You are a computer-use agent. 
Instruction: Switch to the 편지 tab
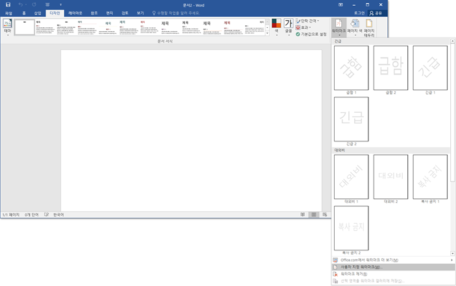pyautogui.click(x=110, y=13)
